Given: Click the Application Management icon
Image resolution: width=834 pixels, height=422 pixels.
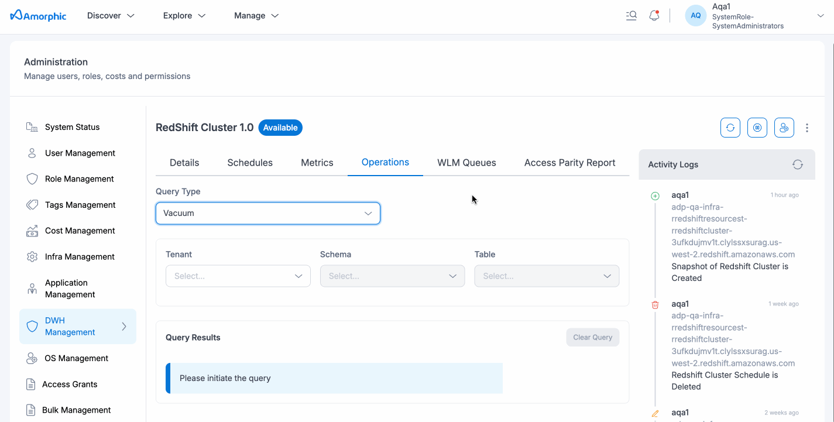Looking at the screenshot, I should [32, 289].
